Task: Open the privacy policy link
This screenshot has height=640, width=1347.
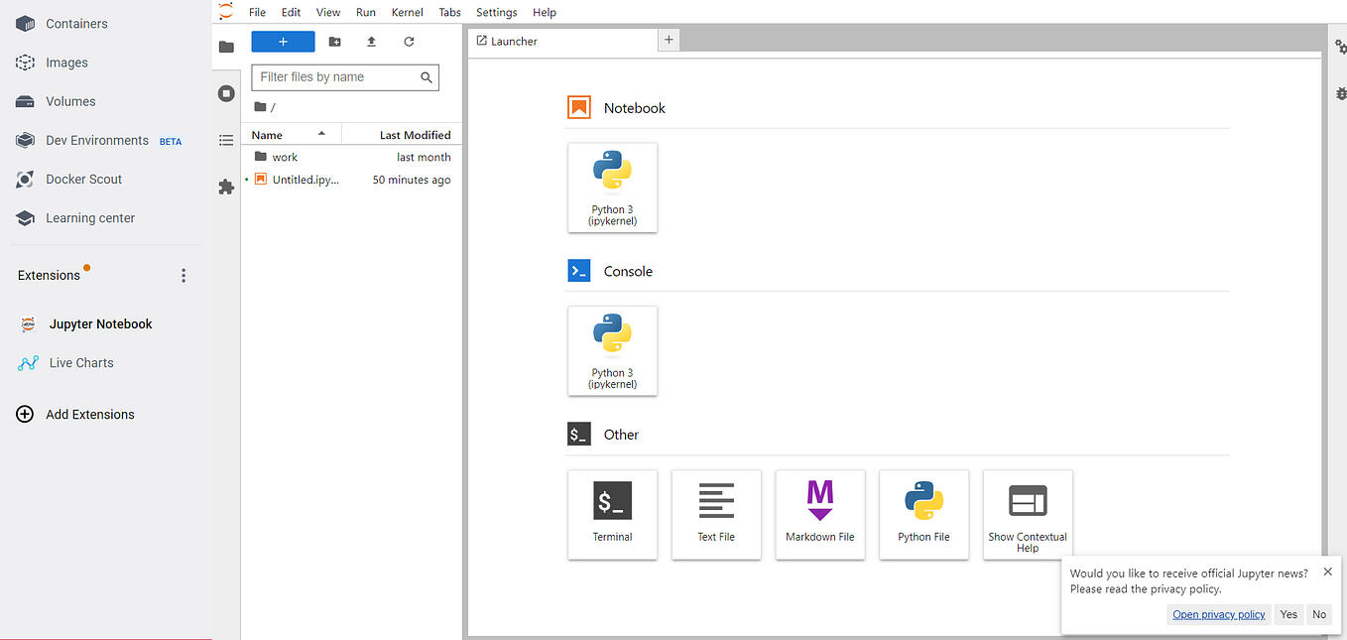Action: point(1218,614)
